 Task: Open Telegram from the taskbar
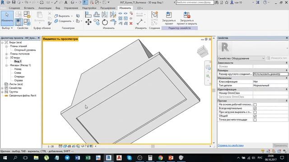point(67,158)
